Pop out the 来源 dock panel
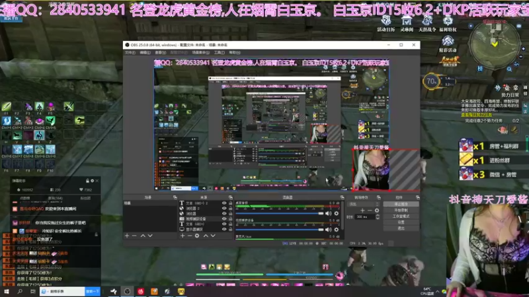 [230, 197]
